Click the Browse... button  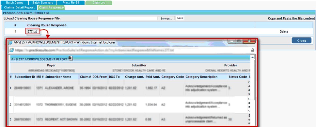(x=166, y=18)
